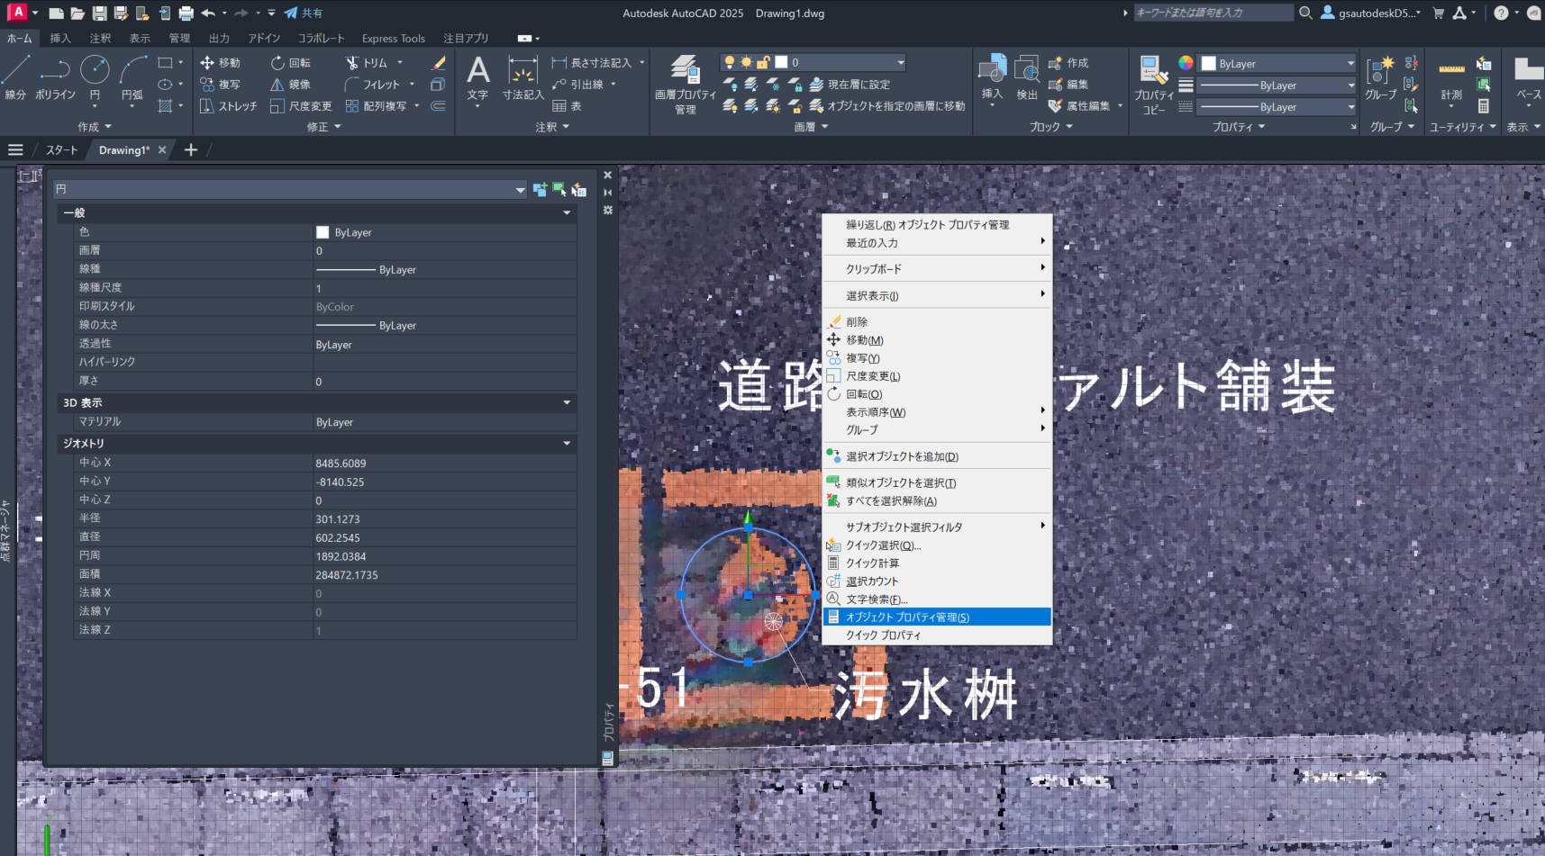The image size is (1545, 856).
Task: Toggle the lock icon in layer dropdown
Action: coord(763,62)
